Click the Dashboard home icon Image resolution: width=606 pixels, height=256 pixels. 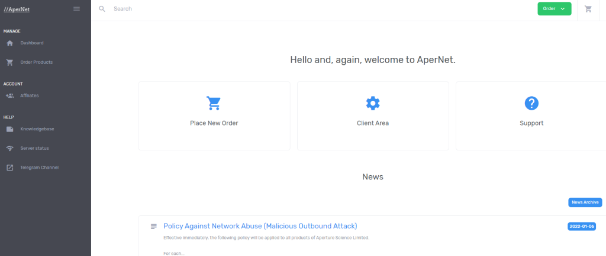pos(10,43)
